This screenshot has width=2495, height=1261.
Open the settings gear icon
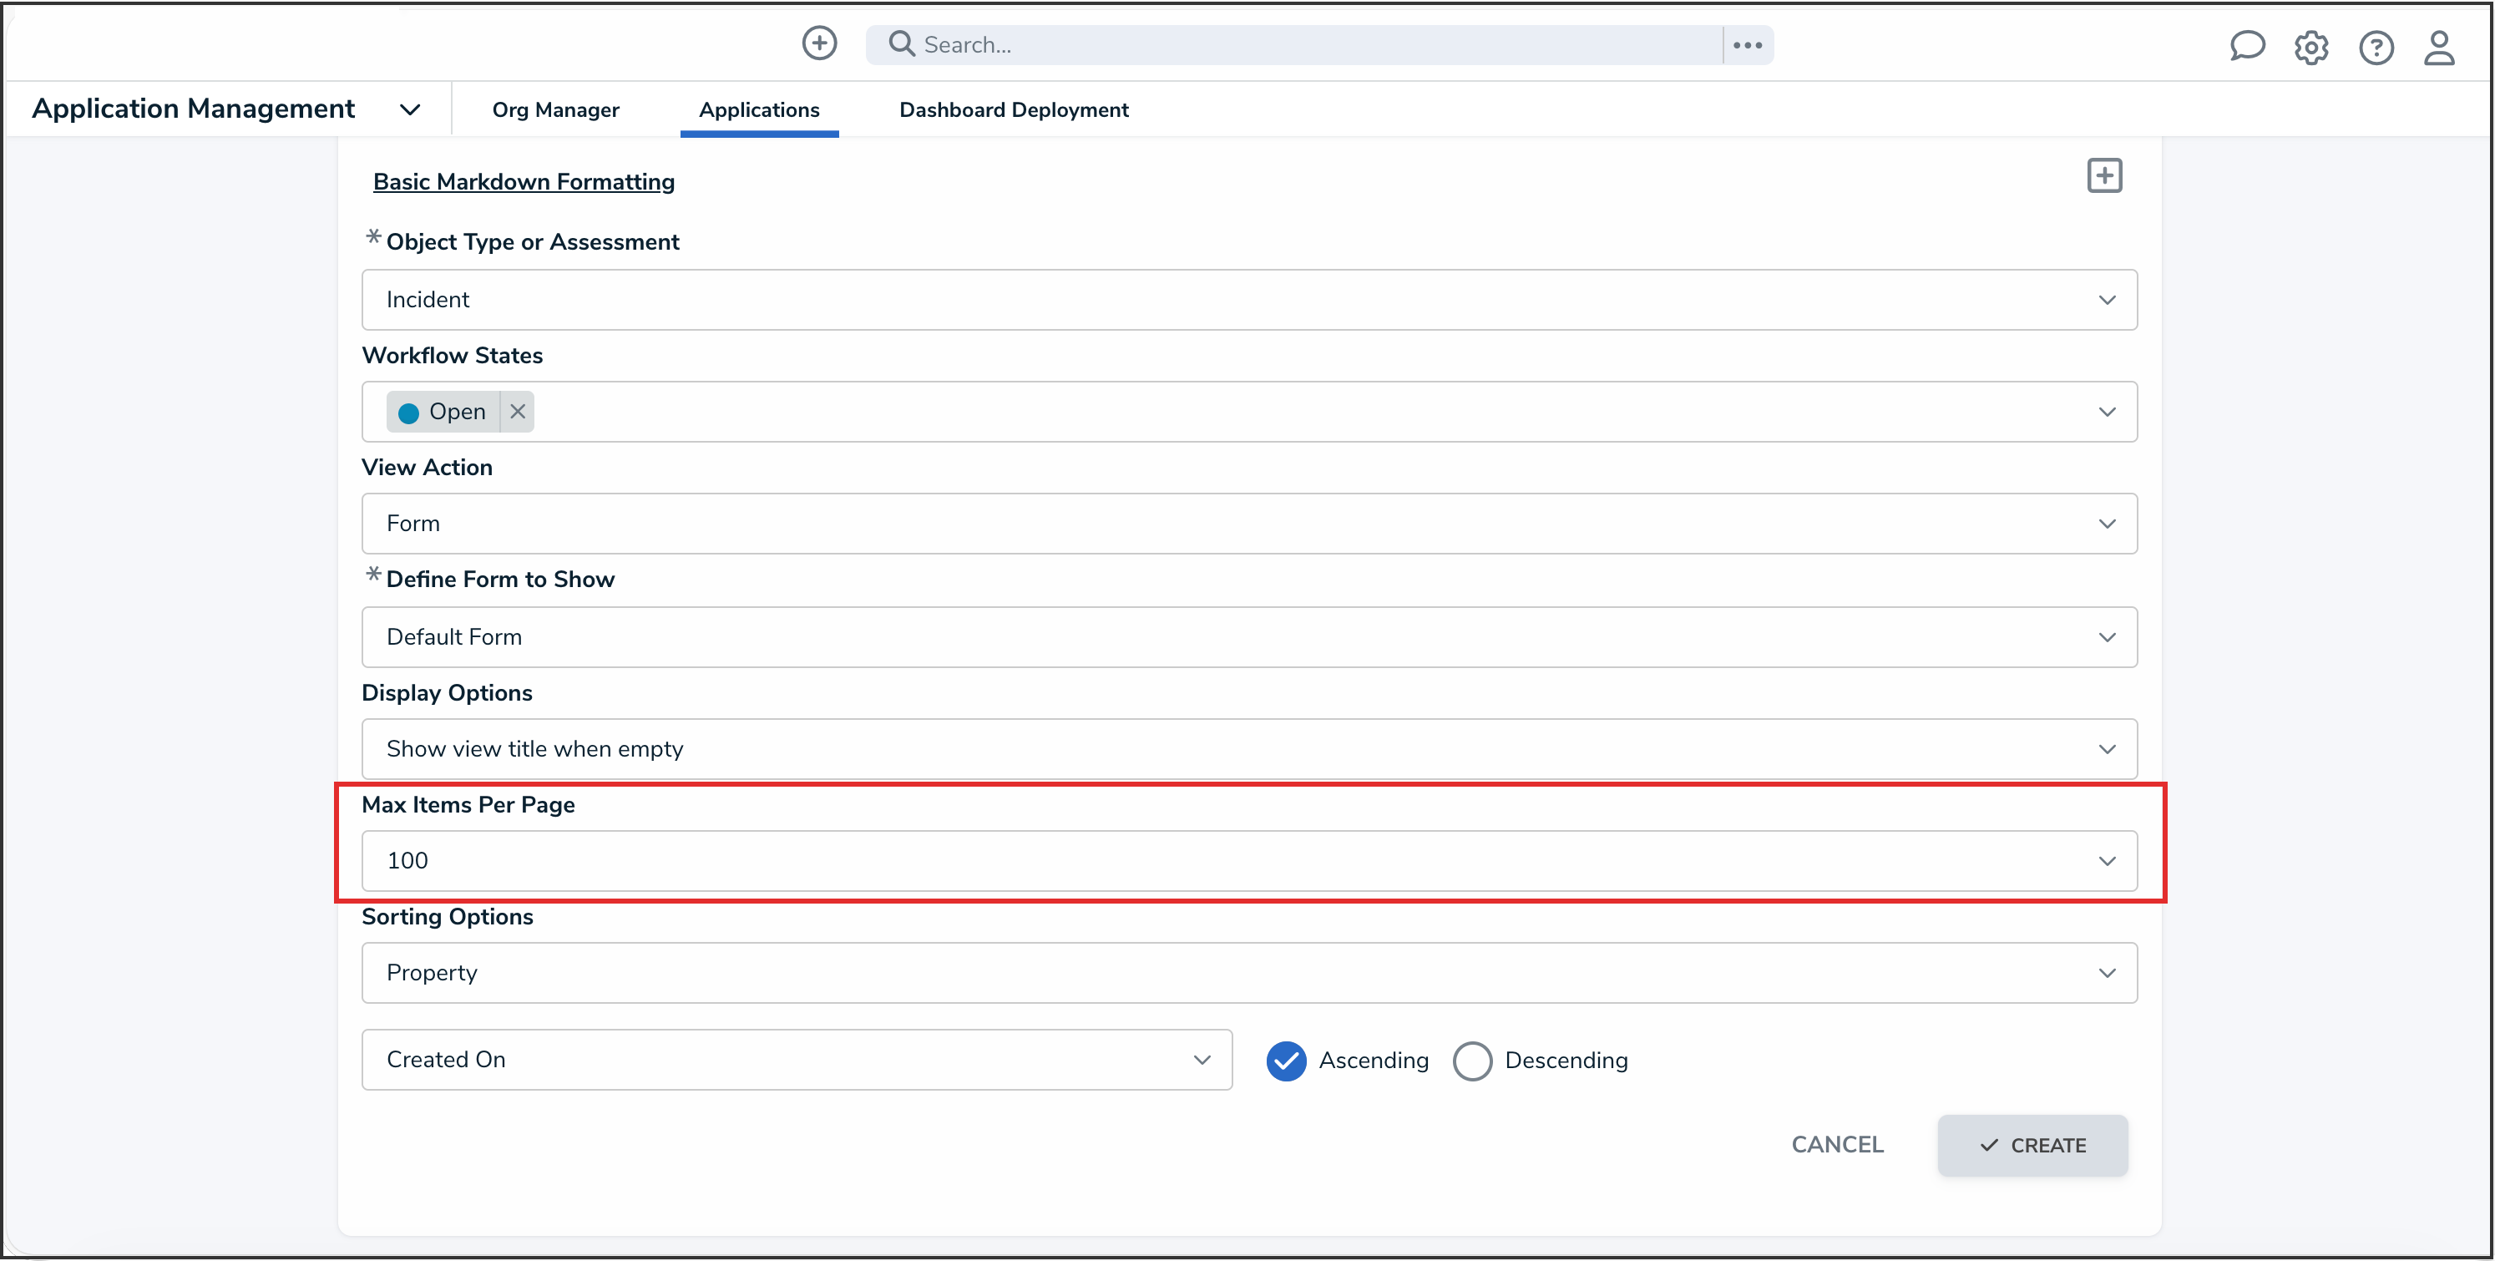point(2311,48)
